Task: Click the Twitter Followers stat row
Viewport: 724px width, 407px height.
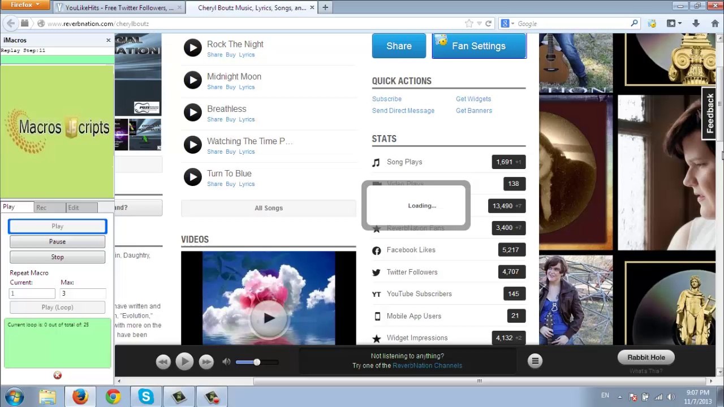Action: pos(449,272)
